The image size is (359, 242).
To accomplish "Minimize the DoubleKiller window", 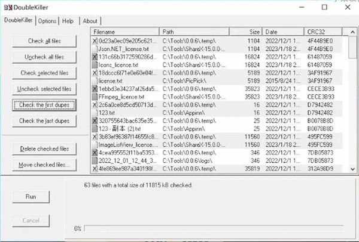I will [302, 7].
